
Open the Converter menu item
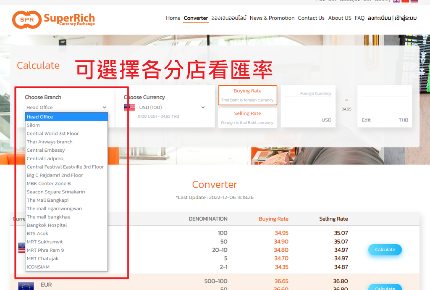pos(196,18)
